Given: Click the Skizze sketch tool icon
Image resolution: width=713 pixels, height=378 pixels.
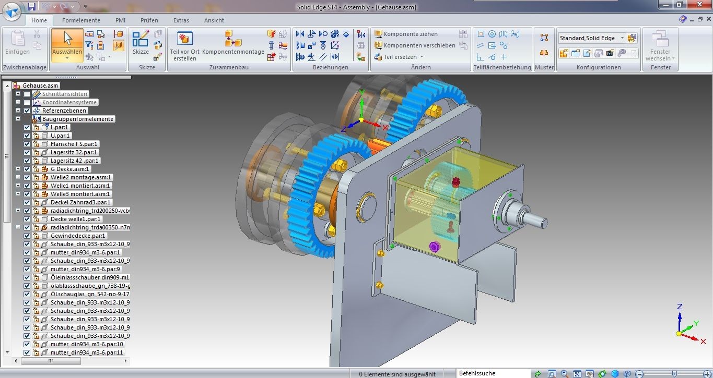Looking at the screenshot, I should point(140,40).
